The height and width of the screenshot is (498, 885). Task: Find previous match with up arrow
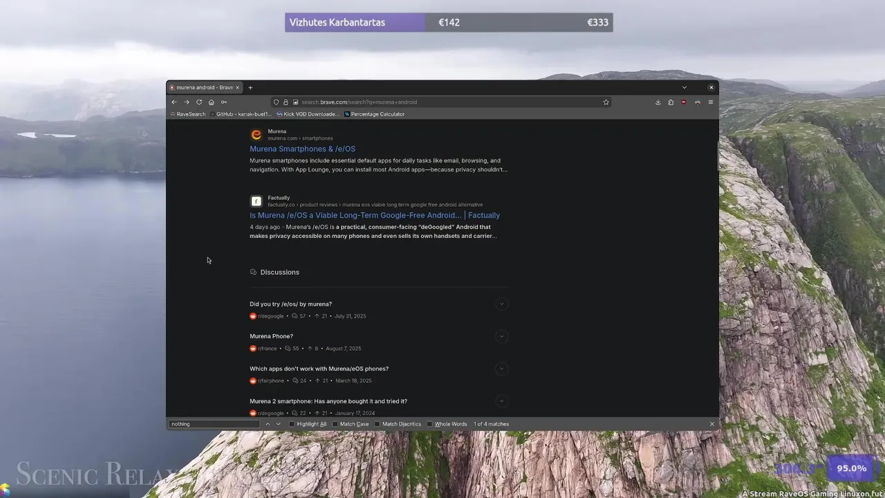pos(268,424)
